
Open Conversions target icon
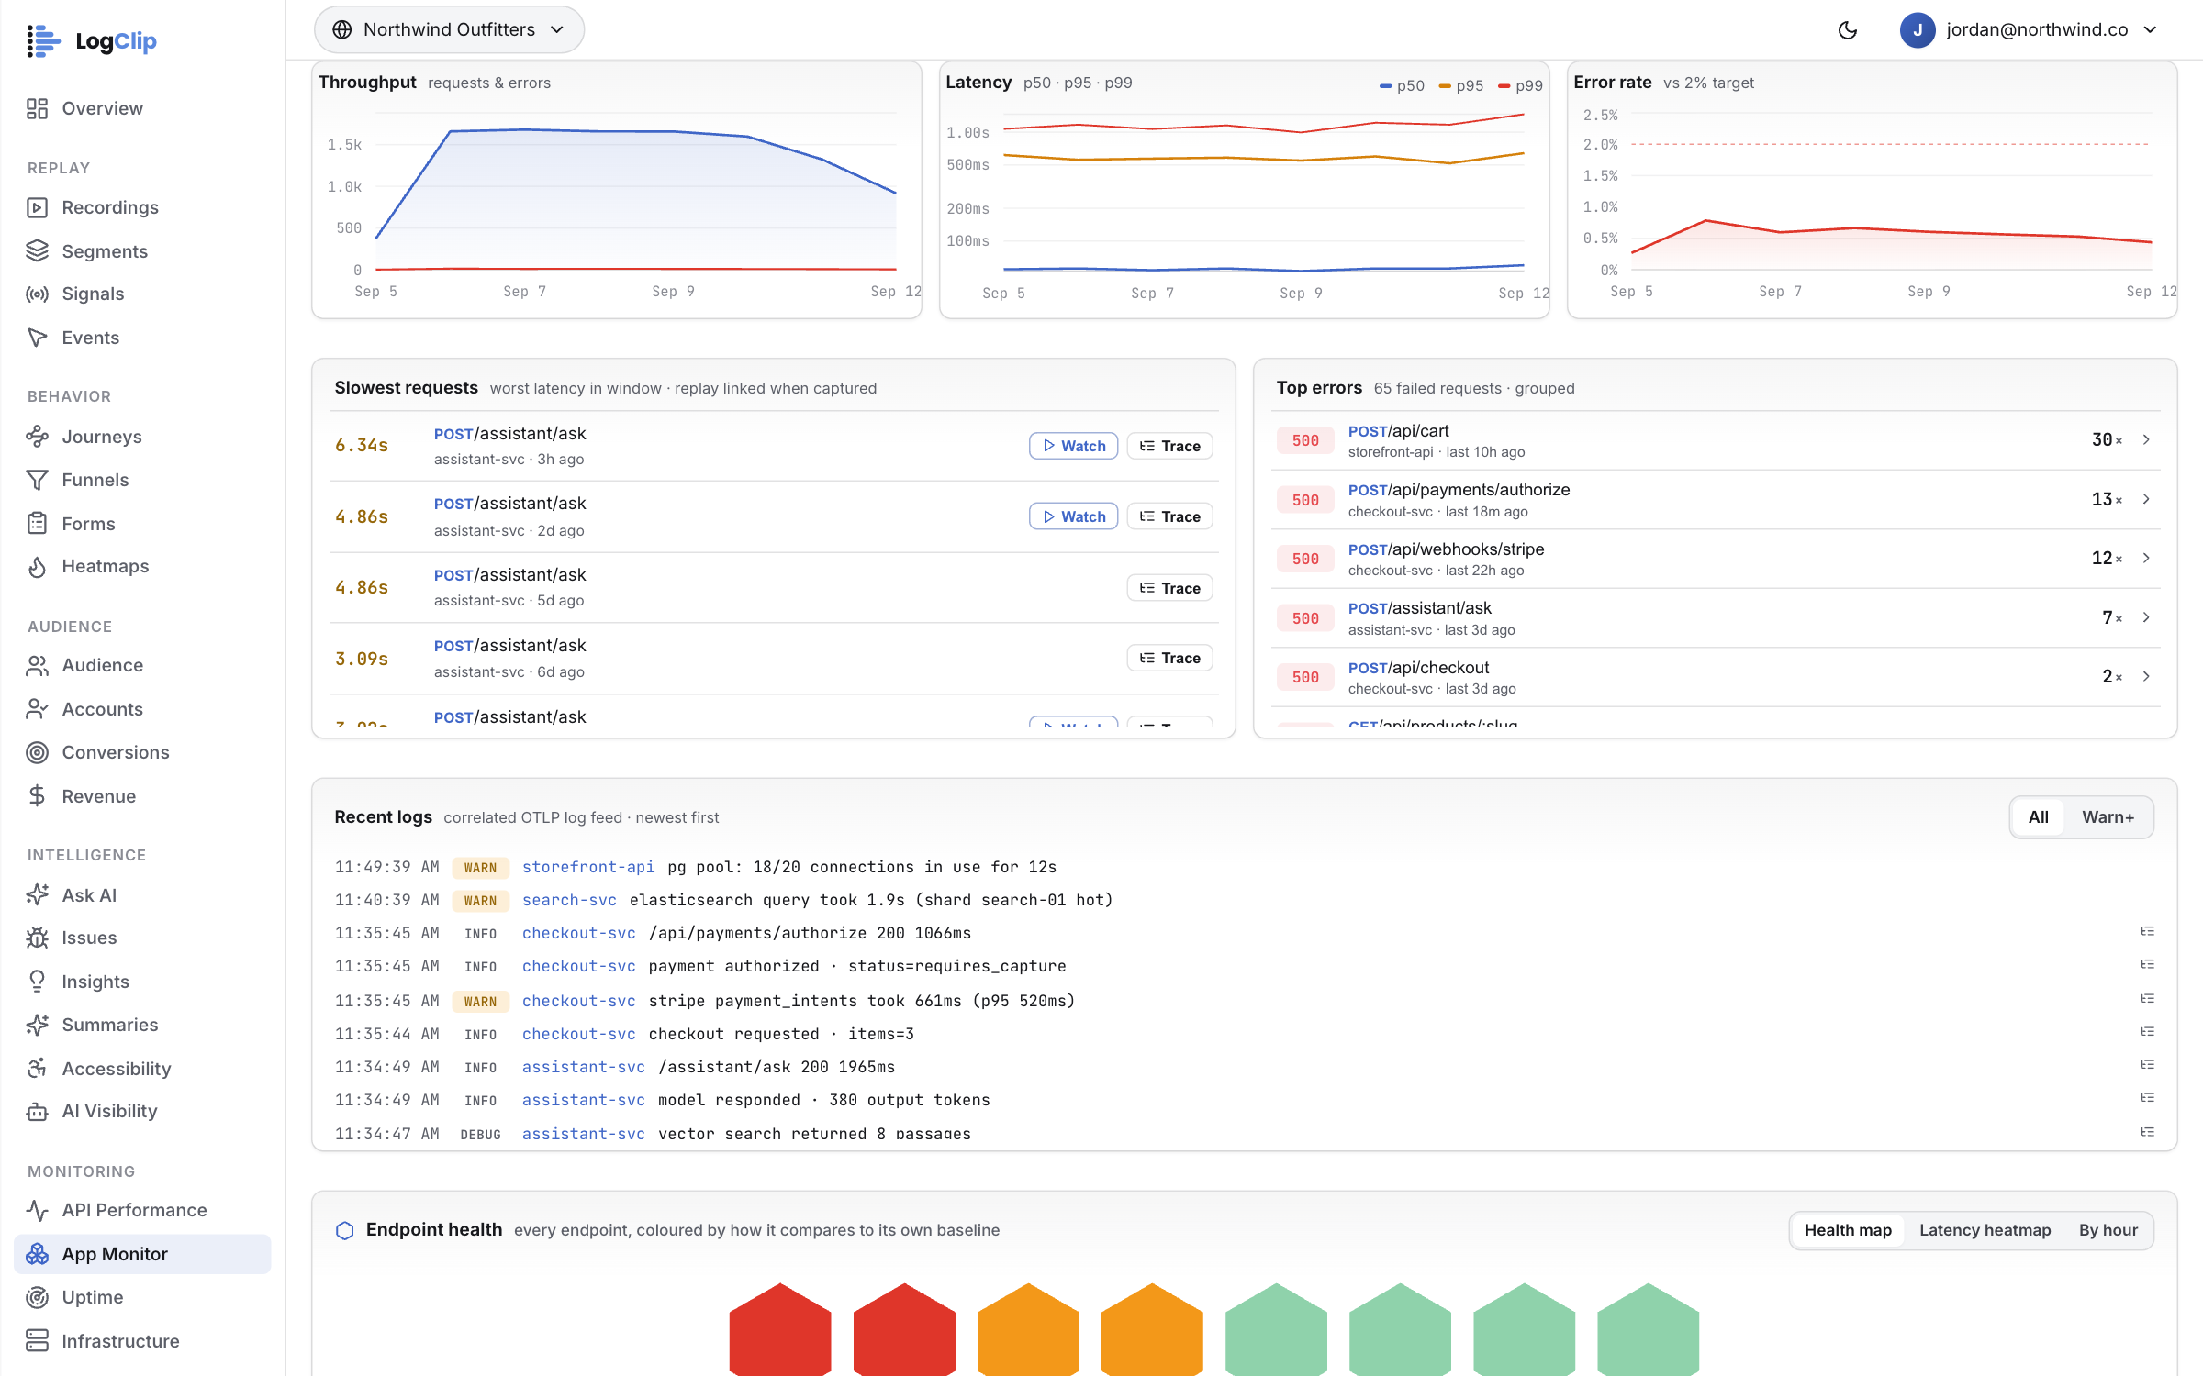coord(37,752)
